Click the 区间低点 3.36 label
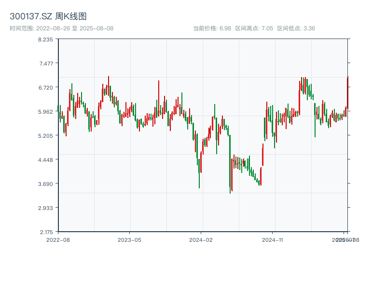386x289 pixels. pos(296,28)
